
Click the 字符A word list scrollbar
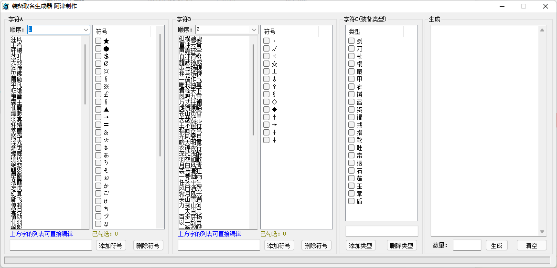click(85, 74)
